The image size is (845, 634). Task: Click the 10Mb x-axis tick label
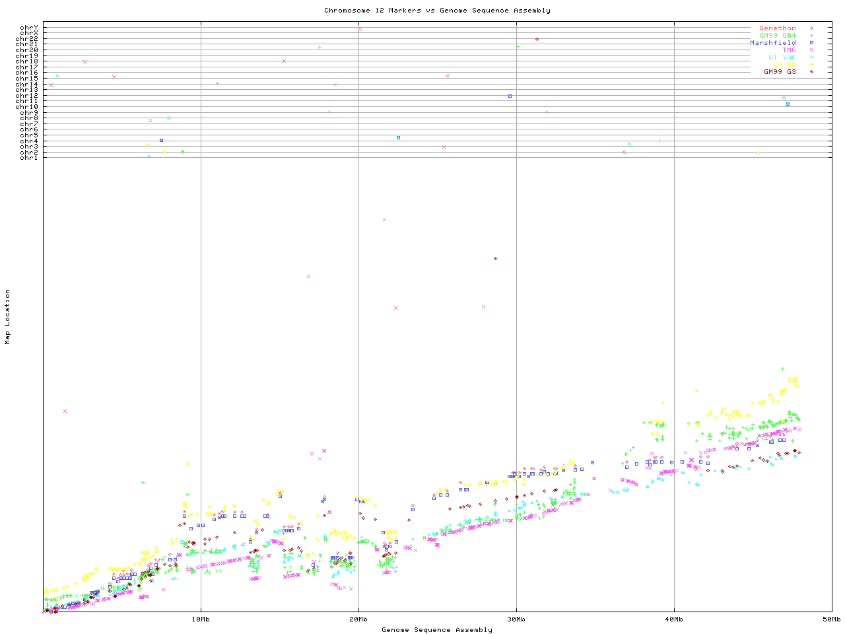click(201, 619)
